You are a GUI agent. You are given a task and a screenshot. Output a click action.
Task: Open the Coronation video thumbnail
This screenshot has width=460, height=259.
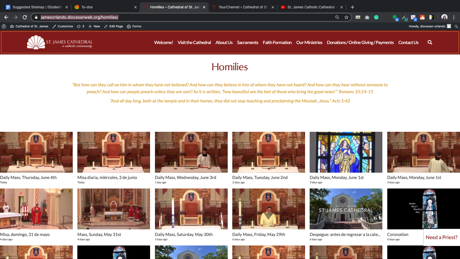423,209
